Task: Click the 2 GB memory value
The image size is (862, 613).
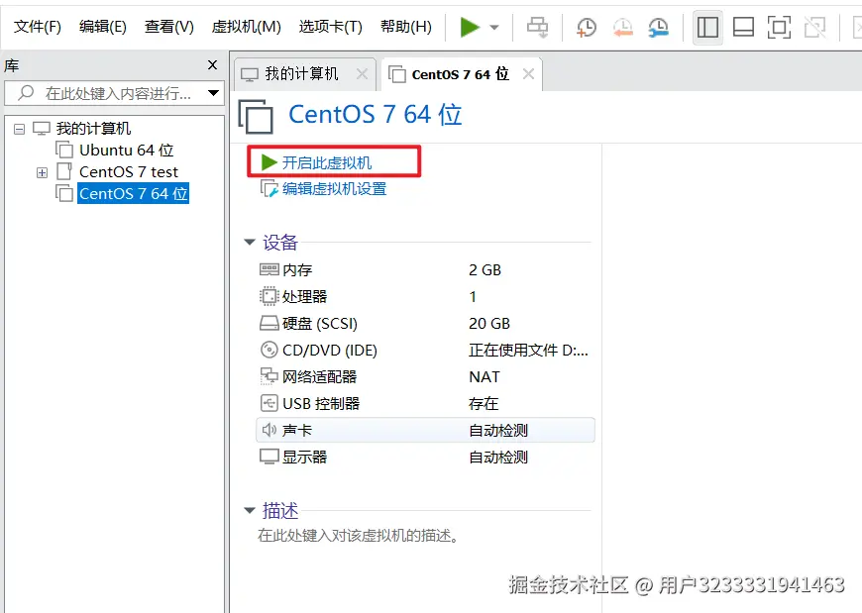Action: coord(485,269)
